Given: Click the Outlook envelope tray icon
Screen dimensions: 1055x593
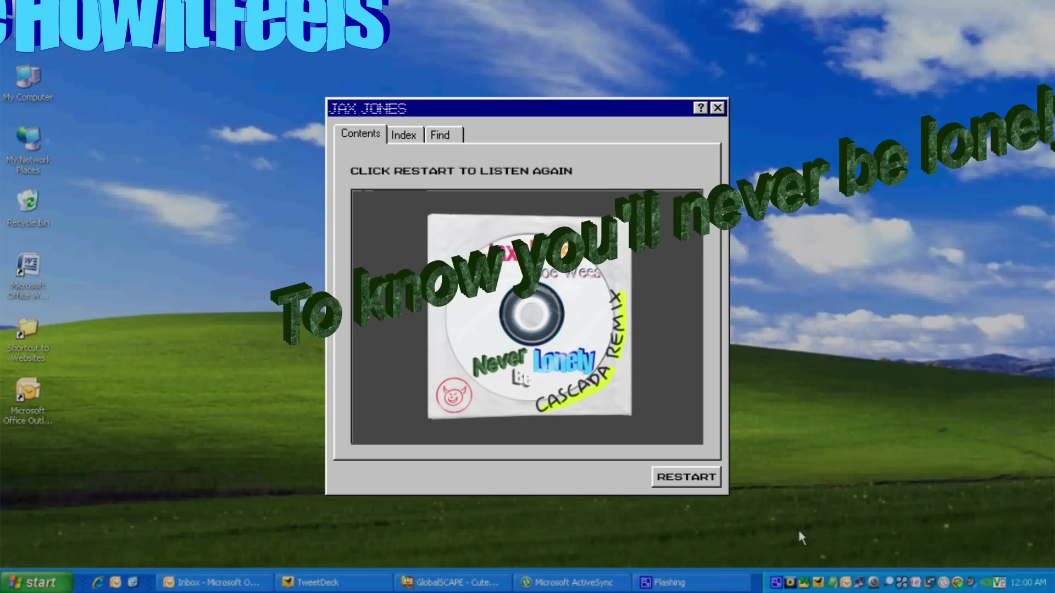Looking at the screenshot, I should 846,582.
